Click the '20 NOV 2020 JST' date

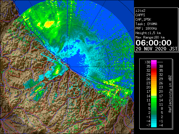[x=157, y=49]
